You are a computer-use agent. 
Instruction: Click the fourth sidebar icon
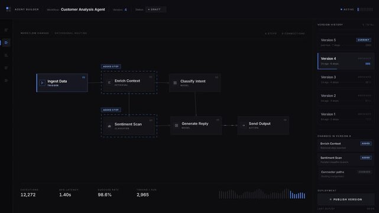(x=7, y=68)
